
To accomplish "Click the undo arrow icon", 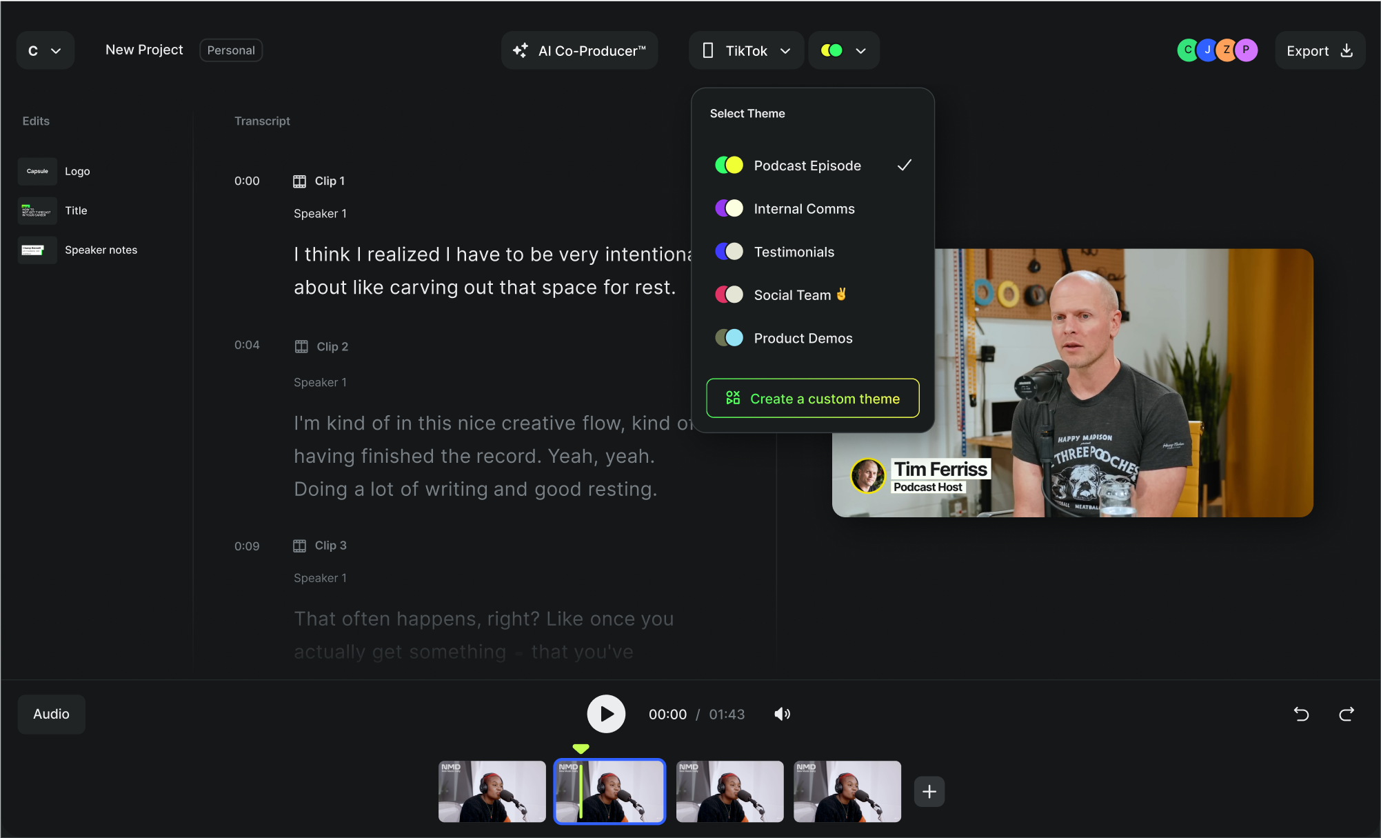I will click(x=1302, y=714).
